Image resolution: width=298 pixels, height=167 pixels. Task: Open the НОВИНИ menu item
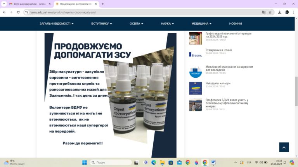point(235,24)
